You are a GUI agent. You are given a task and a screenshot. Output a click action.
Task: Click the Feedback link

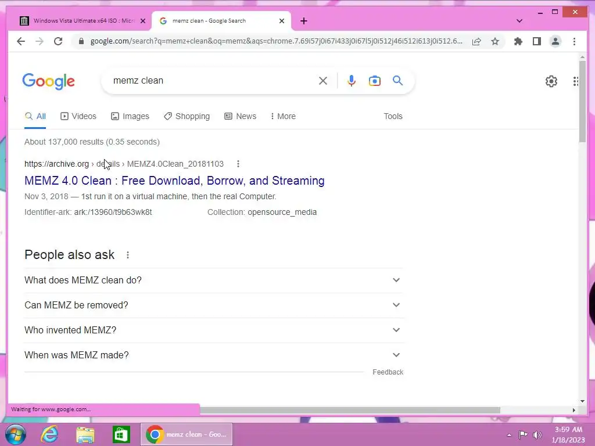[388, 372]
